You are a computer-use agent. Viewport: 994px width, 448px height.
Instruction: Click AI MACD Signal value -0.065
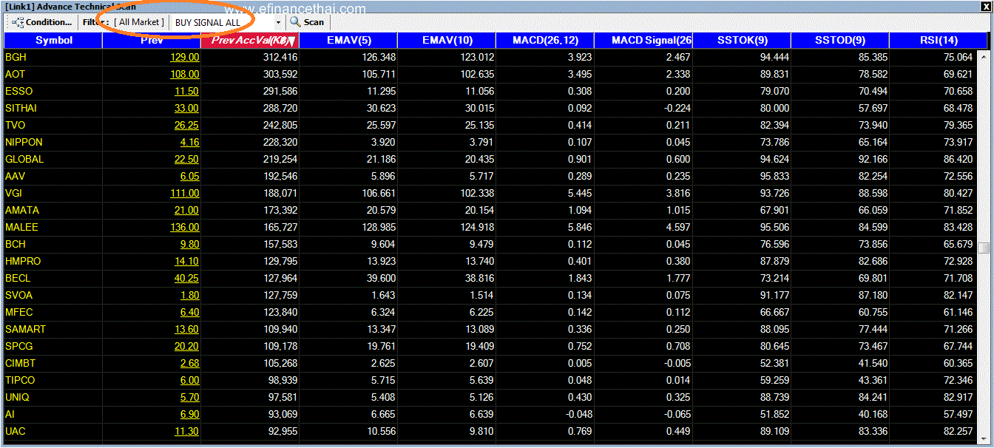click(676, 414)
